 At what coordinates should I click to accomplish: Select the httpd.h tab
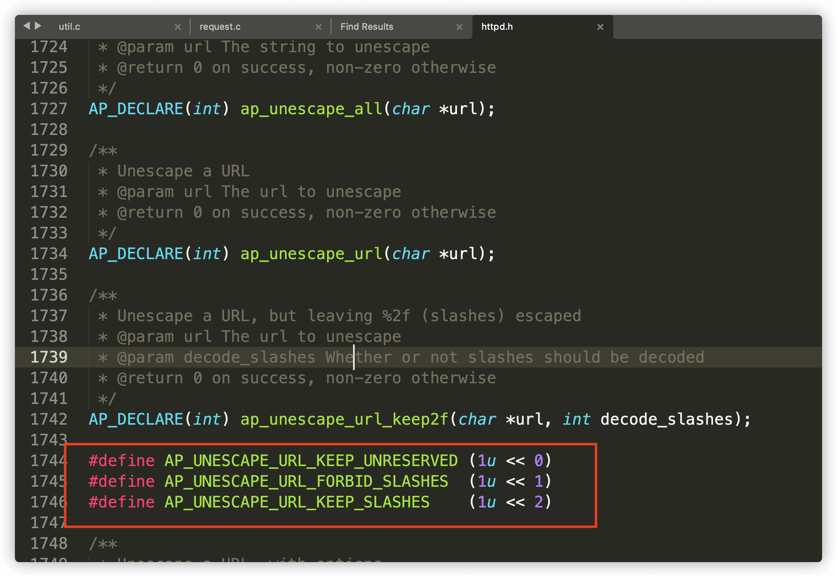click(497, 27)
